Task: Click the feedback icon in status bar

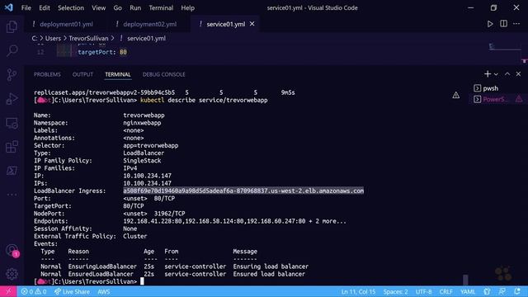Action: [x=502, y=291]
